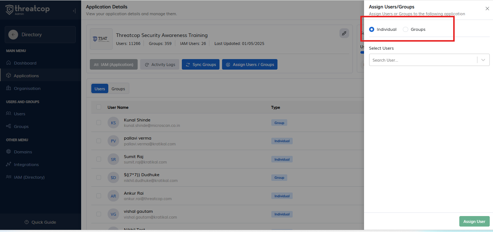Open Quick Guide help at sidebar bottom
The height and width of the screenshot is (232, 493).
click(40, 222)
